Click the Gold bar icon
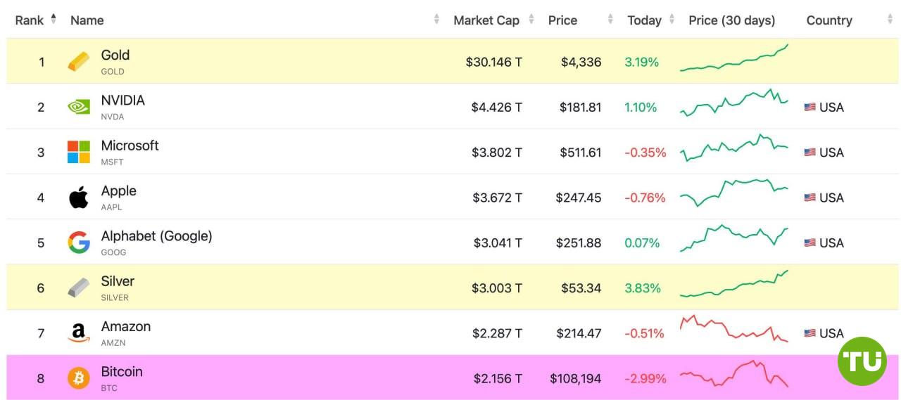Image resolution: width=901 pixels, height=400 pixels. click(79, 62)
